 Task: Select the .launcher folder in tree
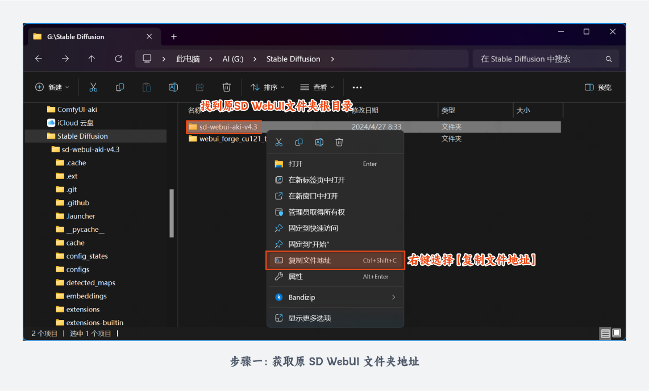click(x=76, y=216)
